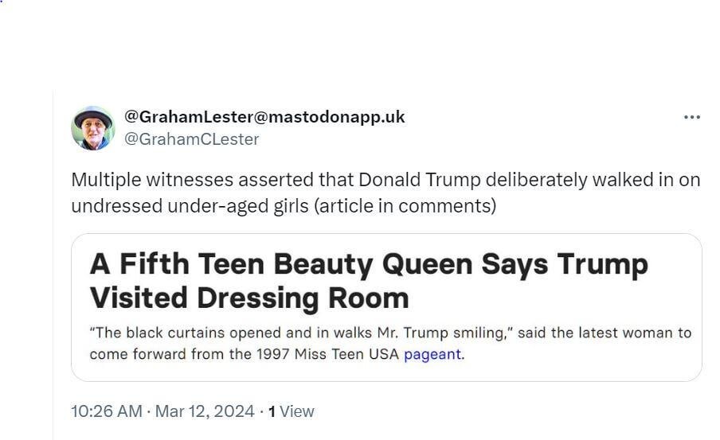Click the '(article in comments)' text
720x440 pixels.
coord(405,206)
